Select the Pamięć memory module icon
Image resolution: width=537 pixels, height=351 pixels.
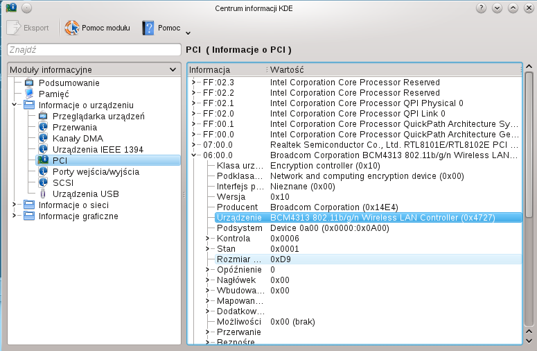[29, 94]
